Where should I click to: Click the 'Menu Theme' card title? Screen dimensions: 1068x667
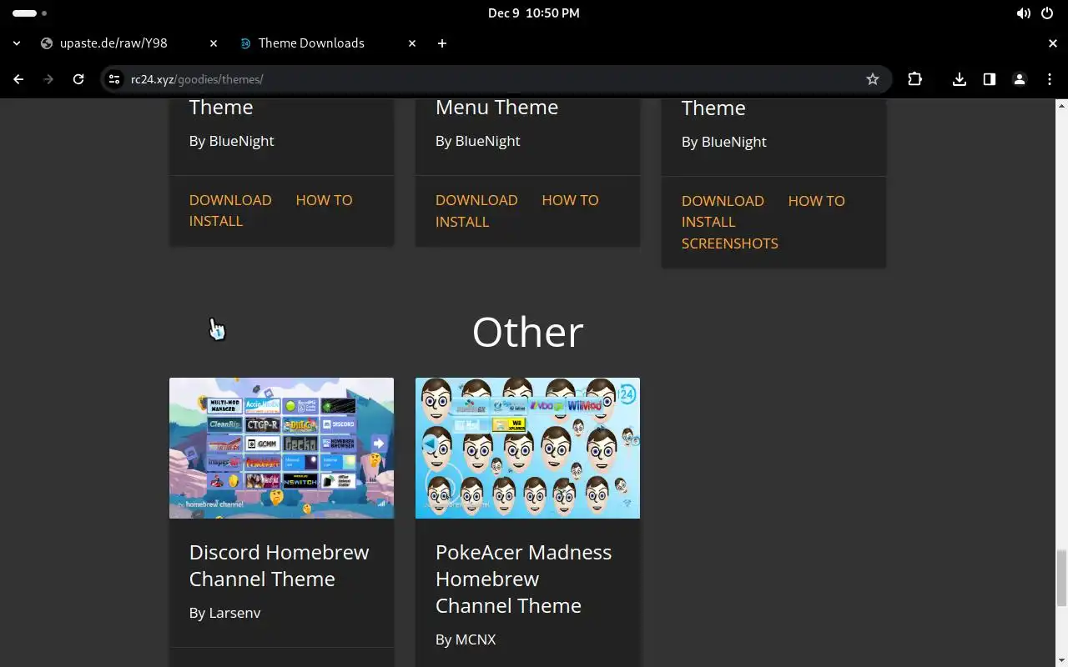point(496,108)
